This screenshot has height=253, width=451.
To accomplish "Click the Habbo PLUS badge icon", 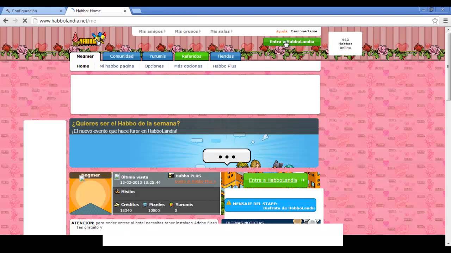I will tap(171, 176).
